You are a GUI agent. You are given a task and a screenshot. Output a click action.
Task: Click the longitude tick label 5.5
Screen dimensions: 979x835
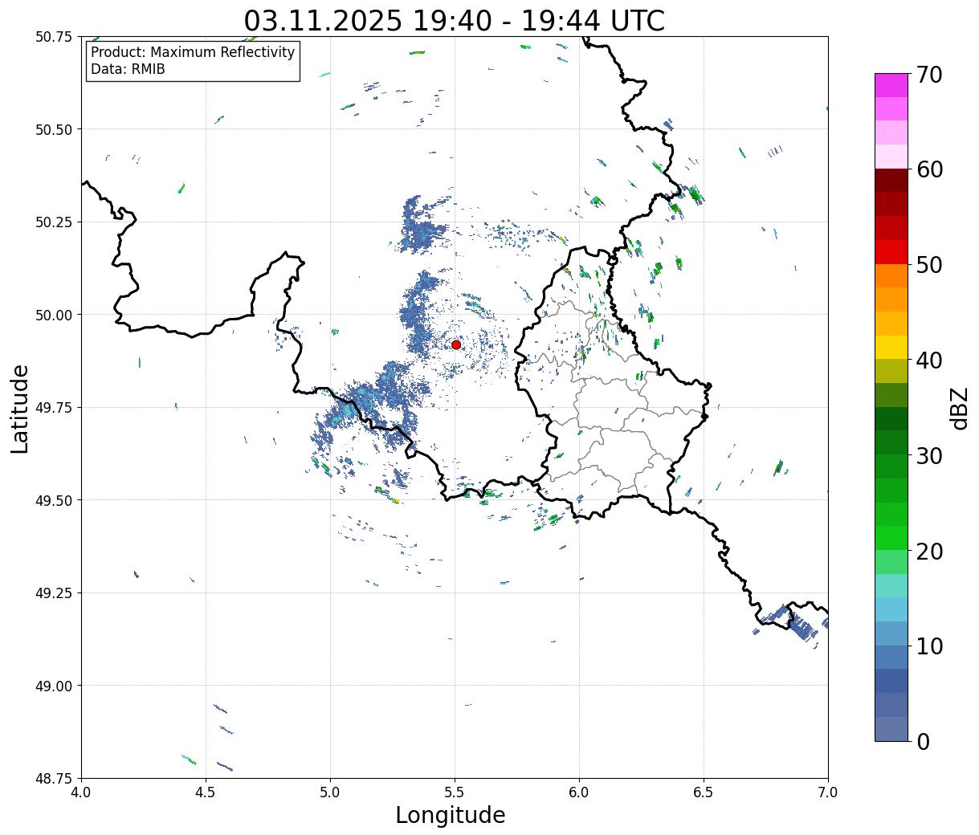455,792
